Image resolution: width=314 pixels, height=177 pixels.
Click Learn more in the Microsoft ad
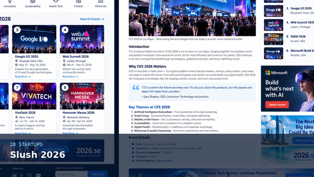tap(277, 105)
